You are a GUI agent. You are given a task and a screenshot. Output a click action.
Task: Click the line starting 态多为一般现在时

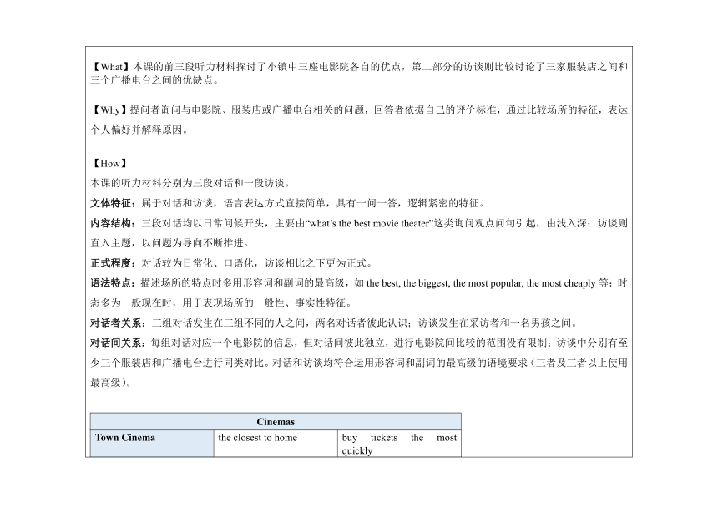pos(221,303)
